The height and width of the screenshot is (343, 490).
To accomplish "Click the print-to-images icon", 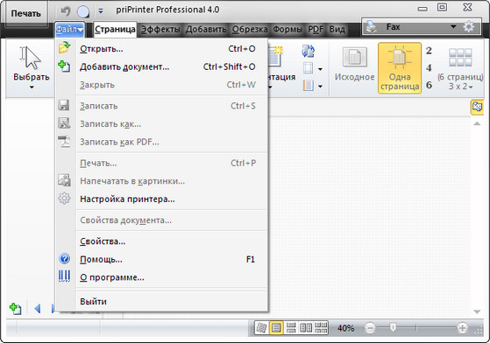I will click(64, 180).
